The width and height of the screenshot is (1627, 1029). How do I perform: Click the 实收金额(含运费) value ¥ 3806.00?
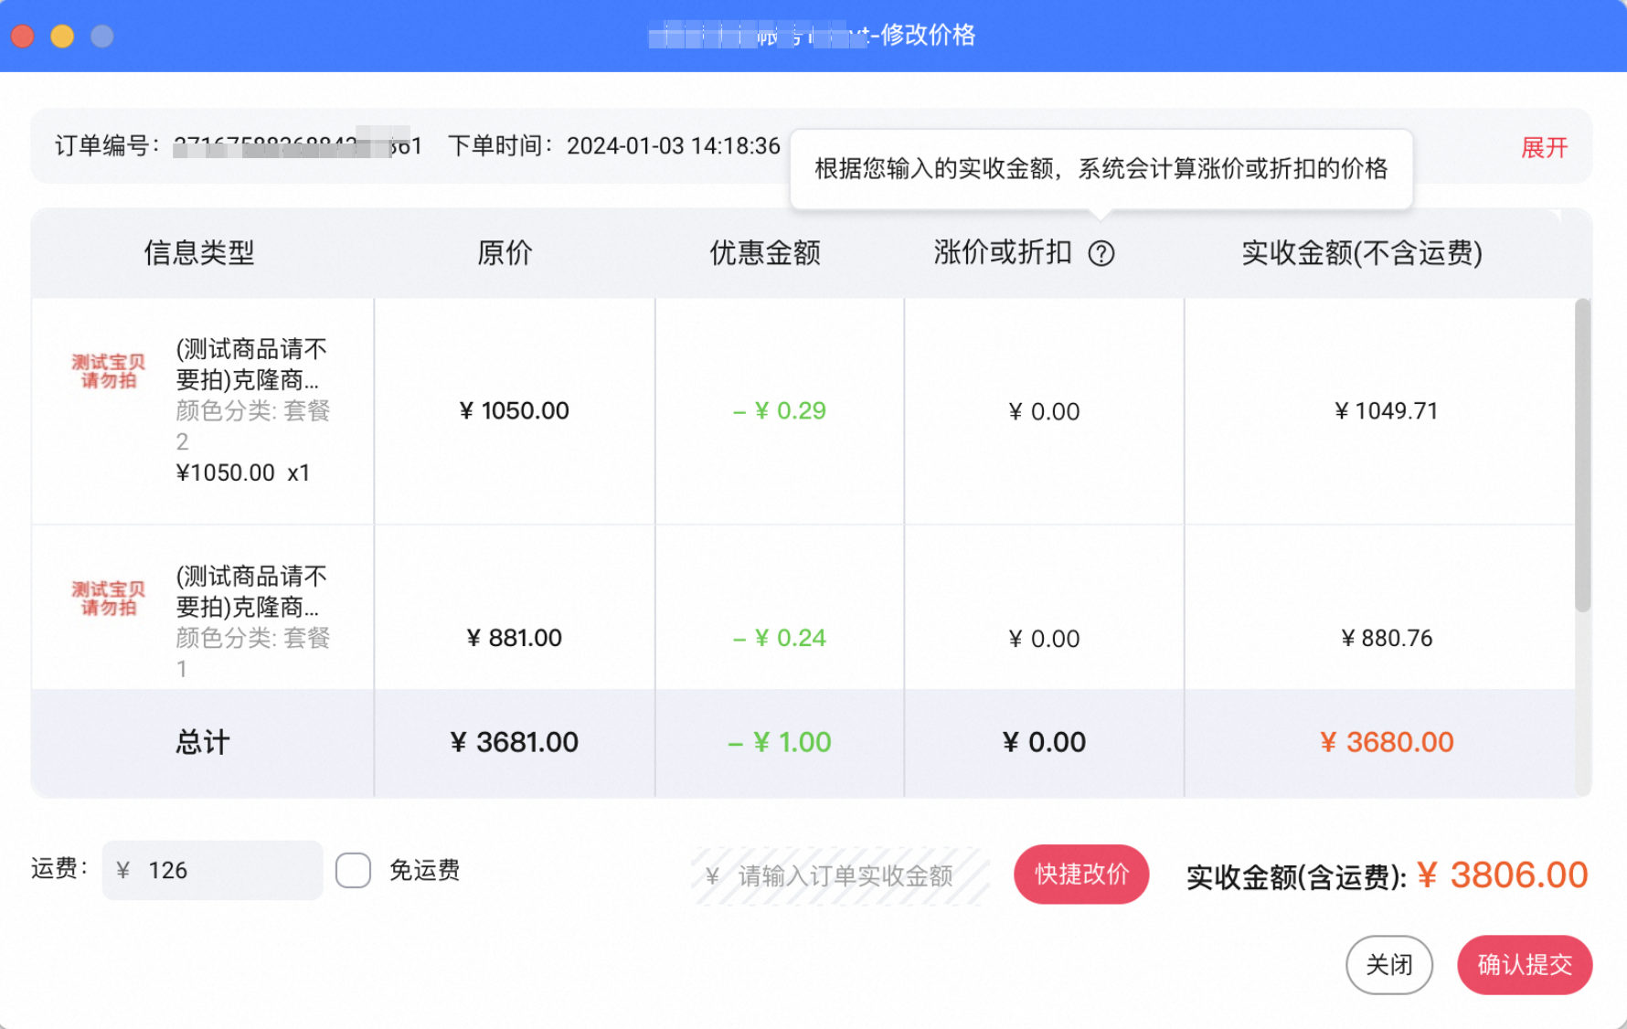coord(1503,875)
